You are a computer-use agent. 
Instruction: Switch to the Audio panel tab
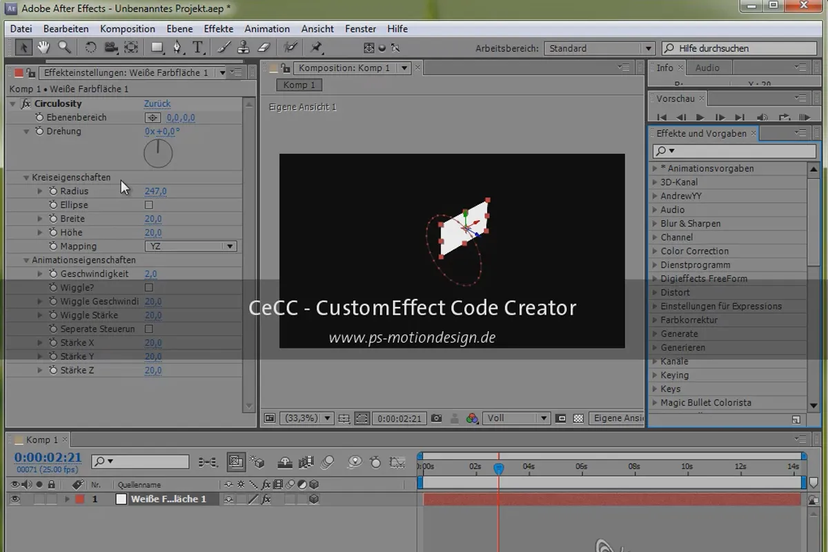[x=707, y=68]
